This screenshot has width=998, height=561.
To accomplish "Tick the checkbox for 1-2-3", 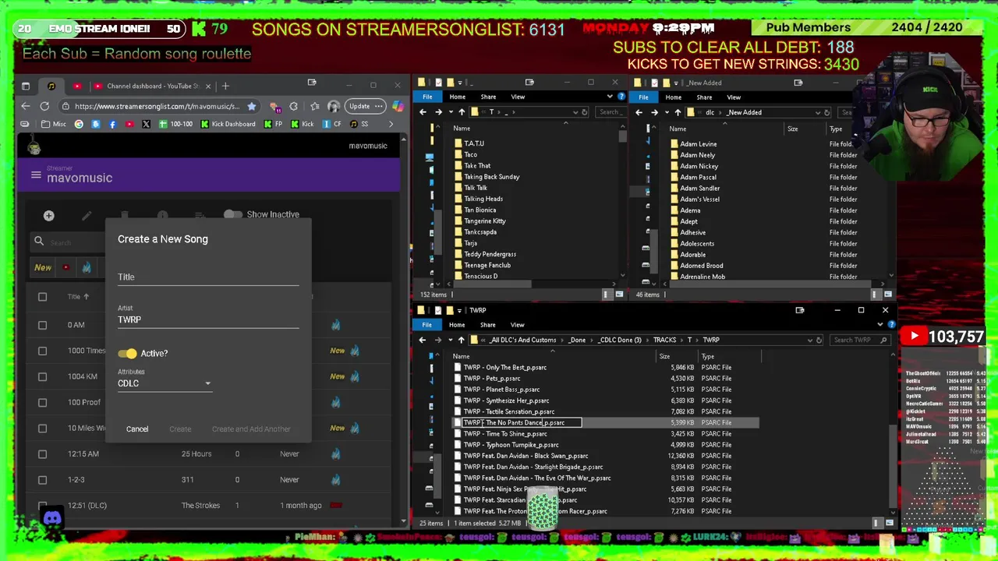I will tap(42, 480).
